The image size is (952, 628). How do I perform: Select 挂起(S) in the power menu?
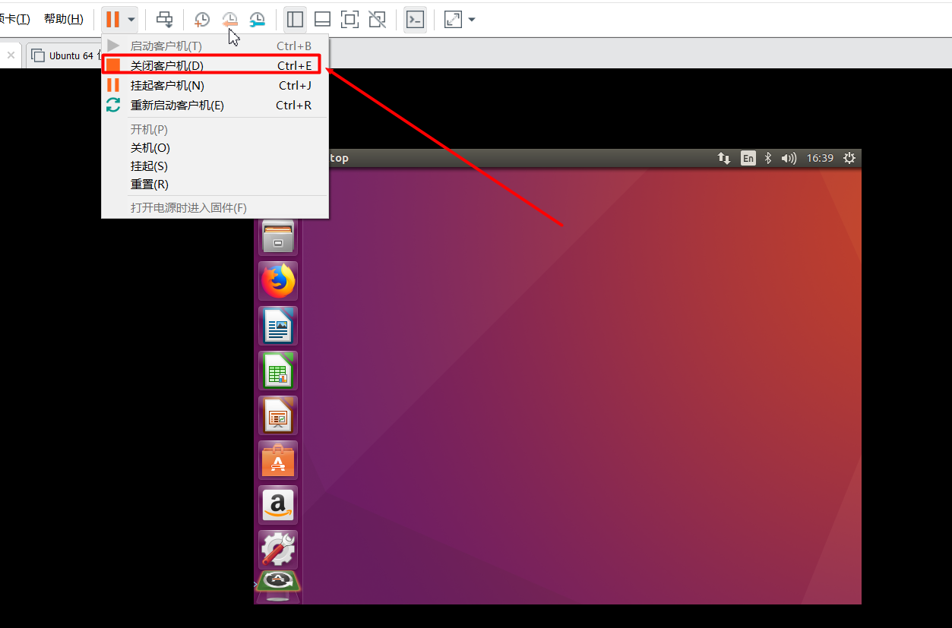(215, 166)
